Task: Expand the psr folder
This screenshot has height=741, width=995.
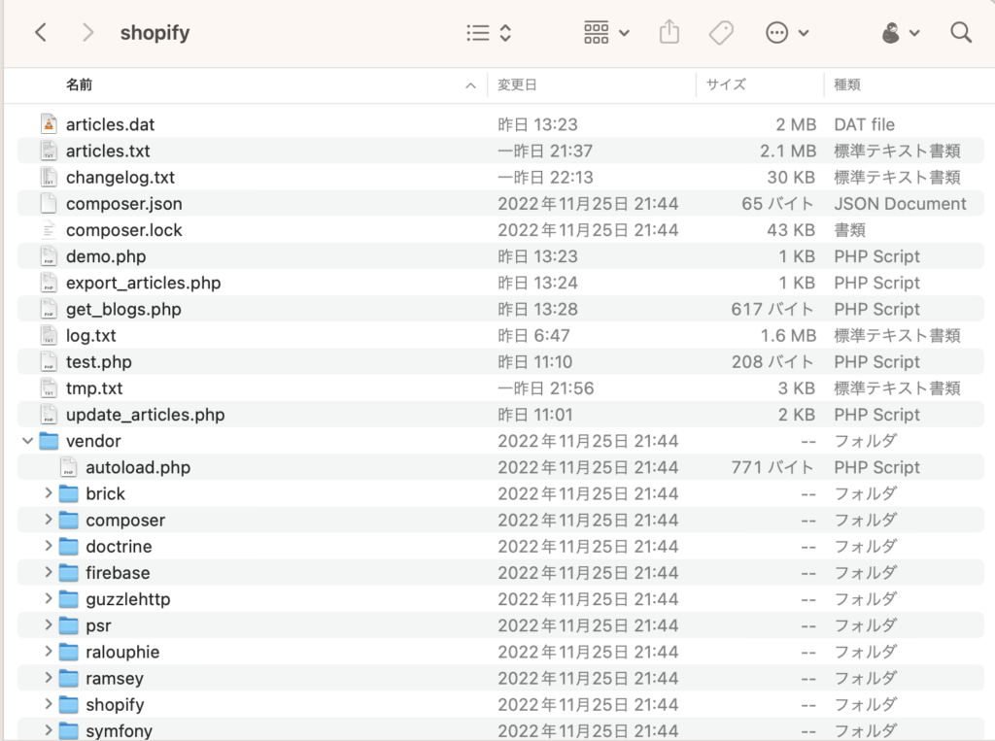Action: coord(49,624)
